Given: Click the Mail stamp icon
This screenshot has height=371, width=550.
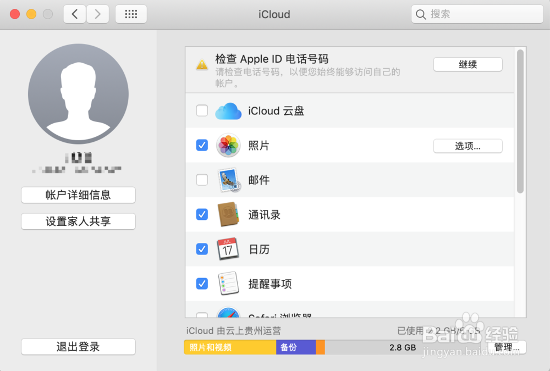Looking at the screenshot, I should point(229,180).
